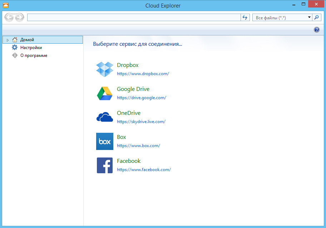Open the blue help question mark
Viewport: 326px width, 228px height.
316,30
